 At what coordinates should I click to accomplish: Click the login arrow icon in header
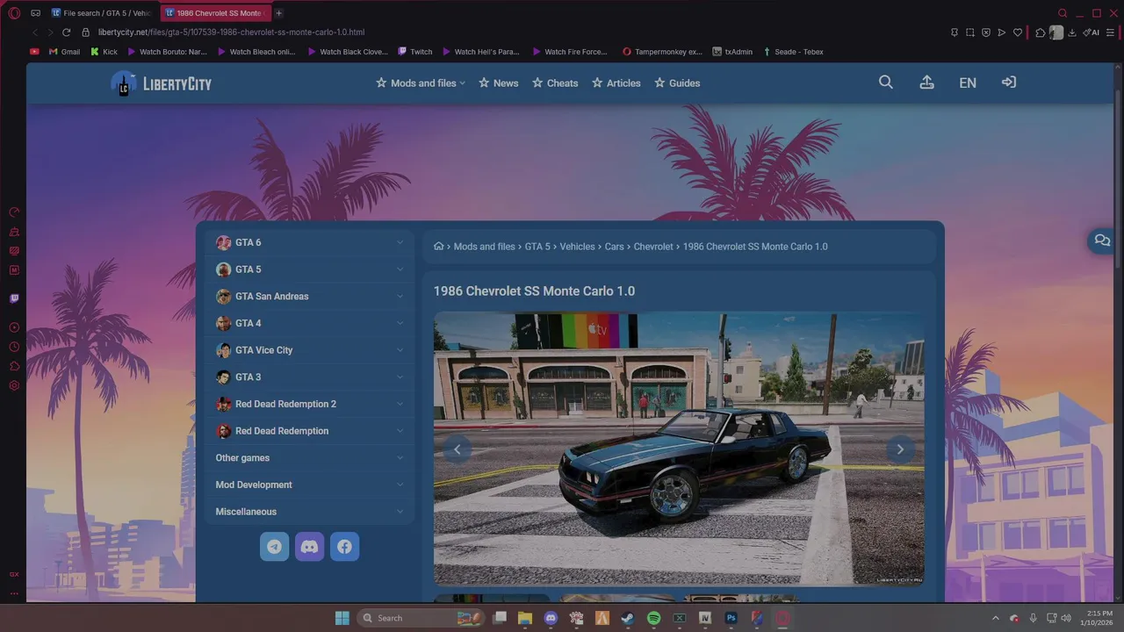tap(1009, 83)
